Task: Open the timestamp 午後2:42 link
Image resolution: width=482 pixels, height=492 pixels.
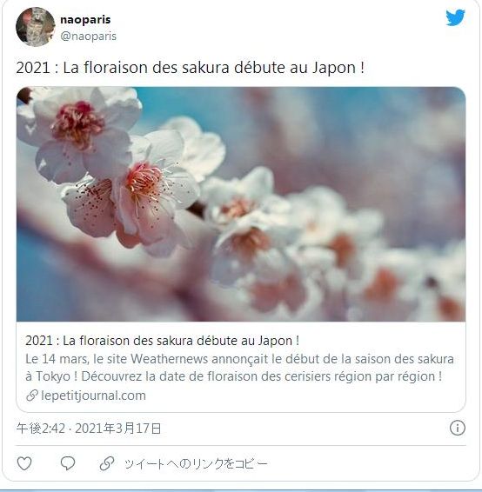Action: point(41,429)
